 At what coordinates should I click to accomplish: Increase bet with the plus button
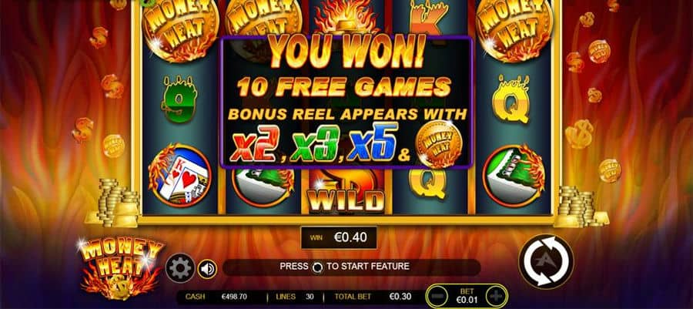click(497, 296)
